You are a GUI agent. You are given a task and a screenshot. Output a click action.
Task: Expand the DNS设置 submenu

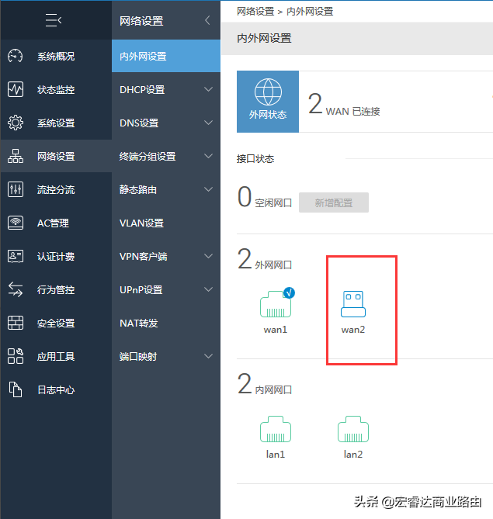pos(208,123)
